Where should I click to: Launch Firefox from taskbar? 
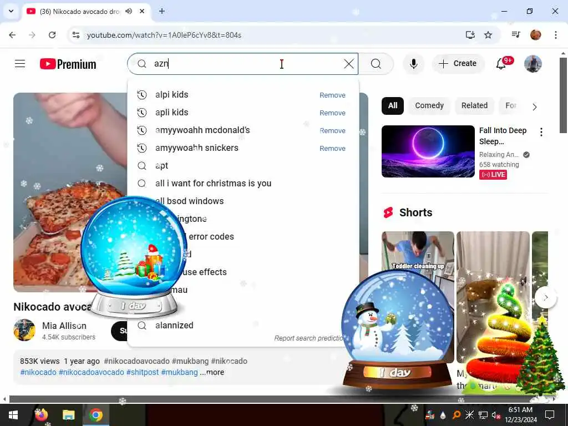pos(41,415)
